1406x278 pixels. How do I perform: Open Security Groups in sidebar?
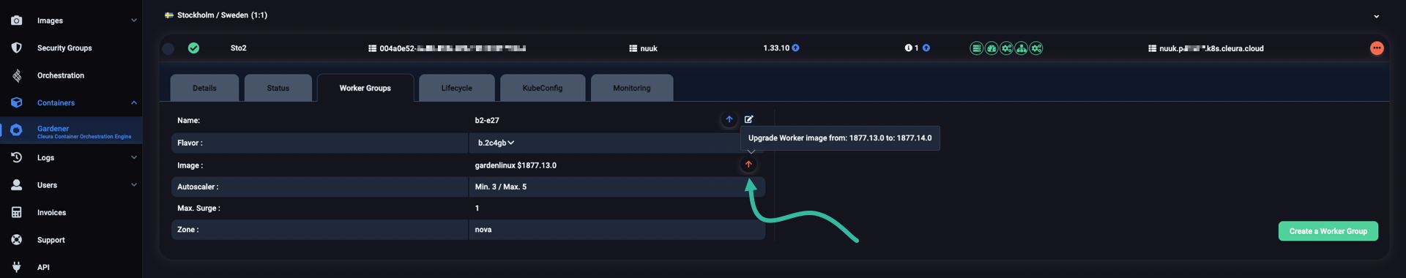[64, 48]
